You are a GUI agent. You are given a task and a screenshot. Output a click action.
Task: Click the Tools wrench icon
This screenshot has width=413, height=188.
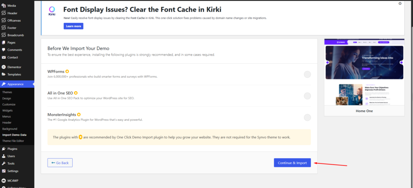tap(4, 163)
